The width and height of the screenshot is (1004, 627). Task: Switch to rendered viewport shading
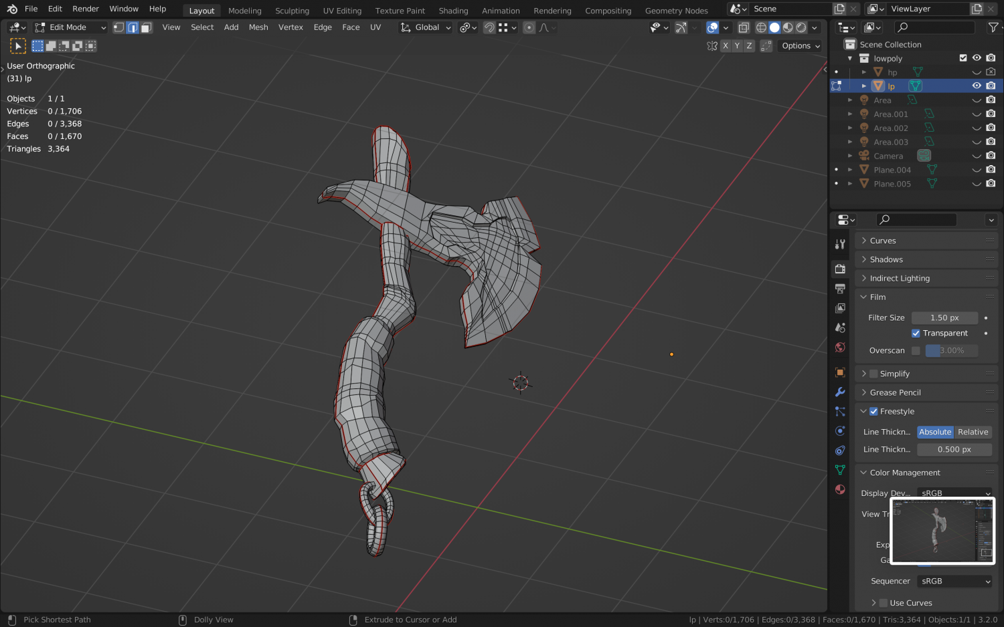tap(801, 27)
